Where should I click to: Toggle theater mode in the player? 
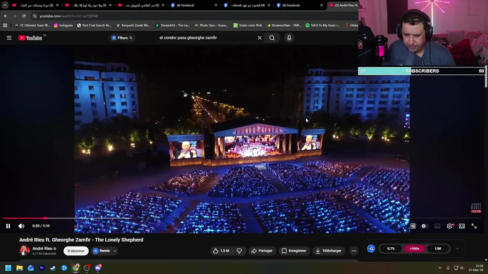[x=462, y=226]
